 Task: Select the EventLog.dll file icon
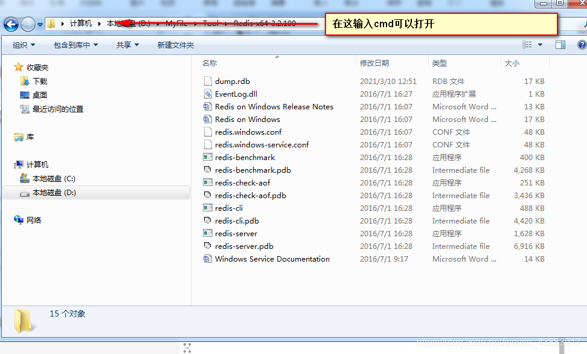pyautogui.click(x=208, y=94)
